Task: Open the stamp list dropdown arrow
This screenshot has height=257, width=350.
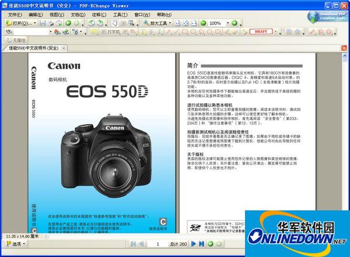Action: 275,31
